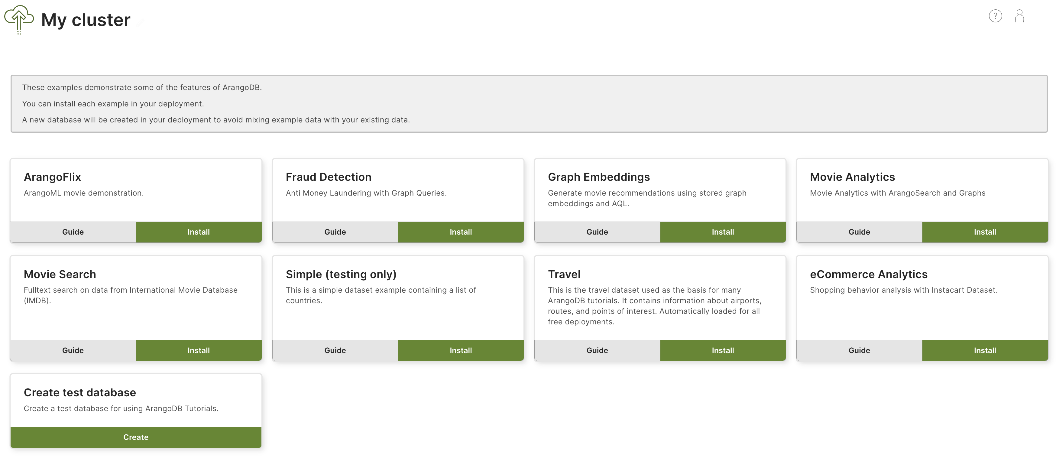Select the eCommerce Analytics card title
Screen dimensions: 1056x471
click(869, 274)
